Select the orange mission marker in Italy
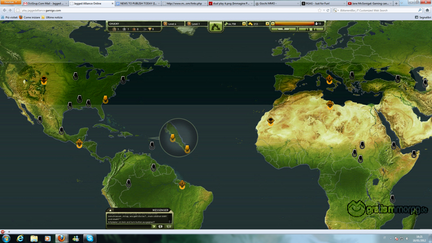The height and width of the screenshot is (243, 432). click(x=329, y=80)
